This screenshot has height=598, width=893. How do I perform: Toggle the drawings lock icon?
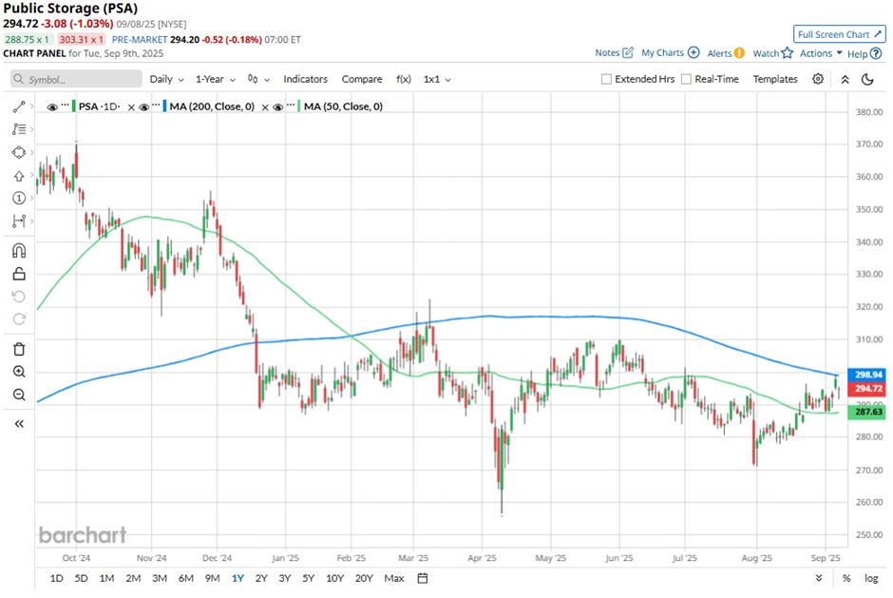[19, 274]
